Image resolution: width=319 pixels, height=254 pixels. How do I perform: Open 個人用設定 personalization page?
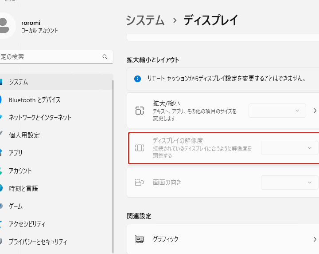tap(24, 135)
